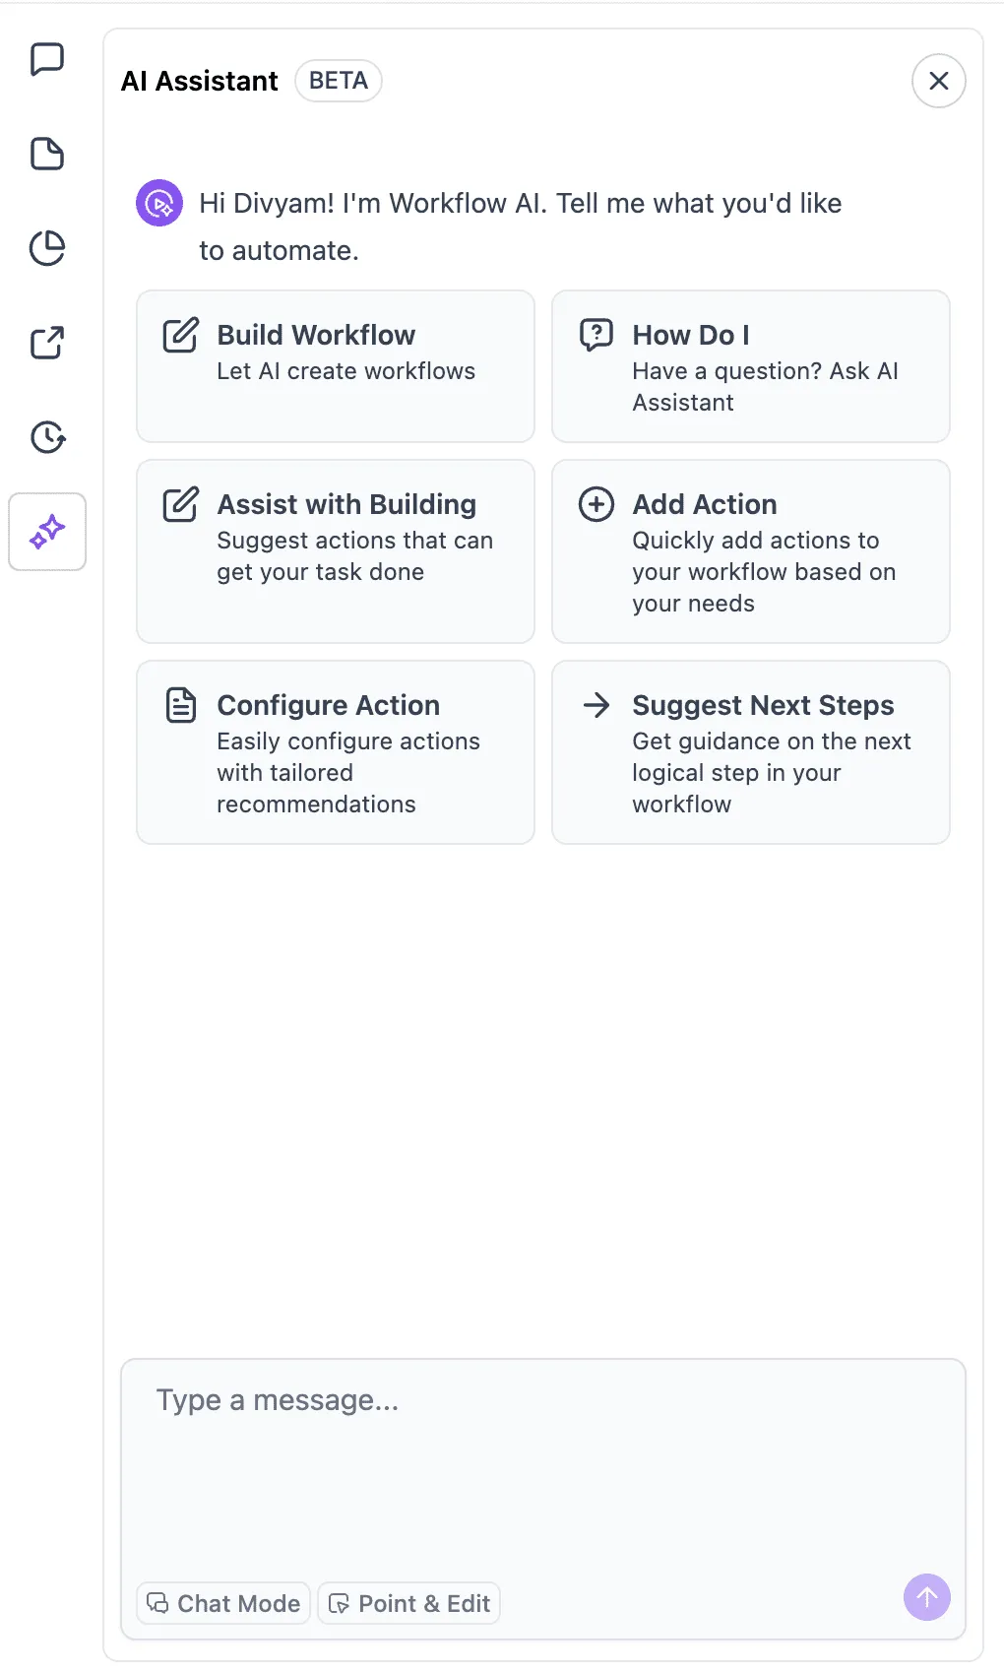Switch to Chat Mode
Viewport: 1004px width, 1672px height.
coord(223,1603)
